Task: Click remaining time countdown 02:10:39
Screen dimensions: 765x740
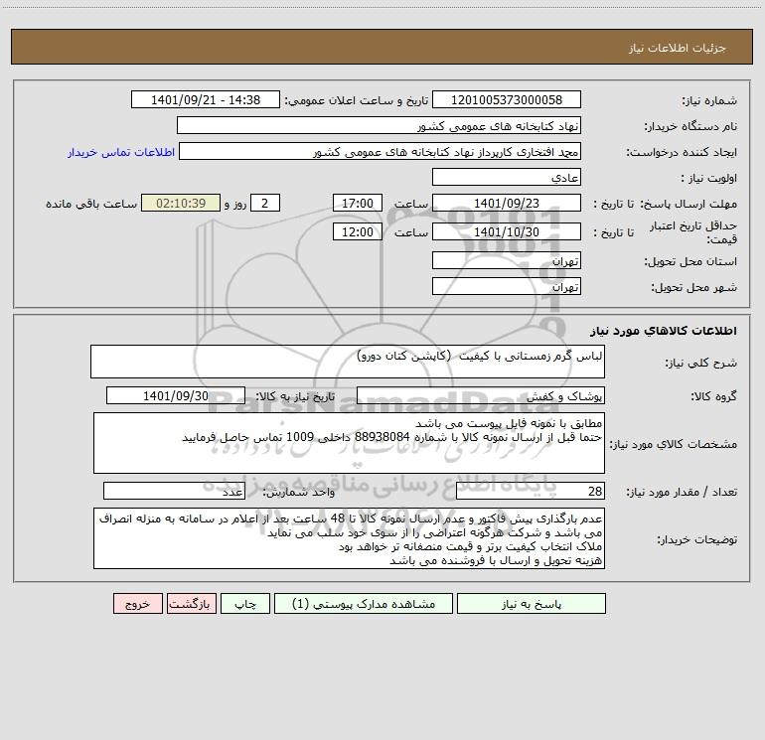Action: (x=181, y=204)
